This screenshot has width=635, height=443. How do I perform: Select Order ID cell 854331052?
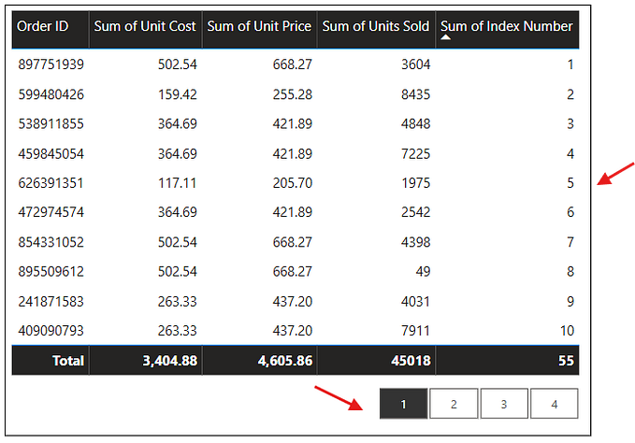[51, 242]
